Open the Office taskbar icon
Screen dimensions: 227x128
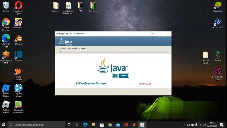[x=126, y=125]
